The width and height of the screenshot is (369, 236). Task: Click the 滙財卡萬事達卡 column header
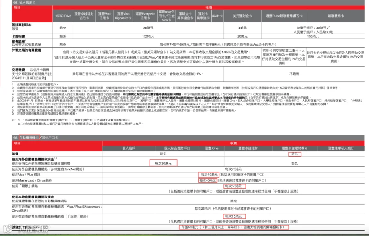tap(203, 16)
